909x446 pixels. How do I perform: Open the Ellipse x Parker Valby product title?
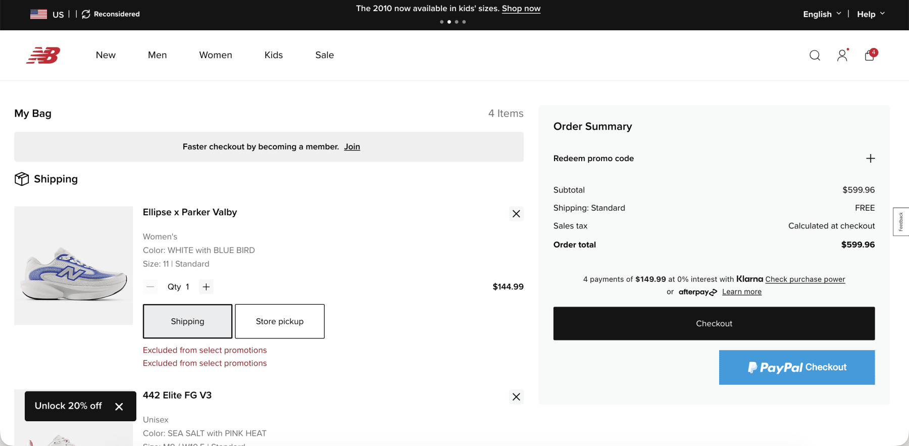190,212
